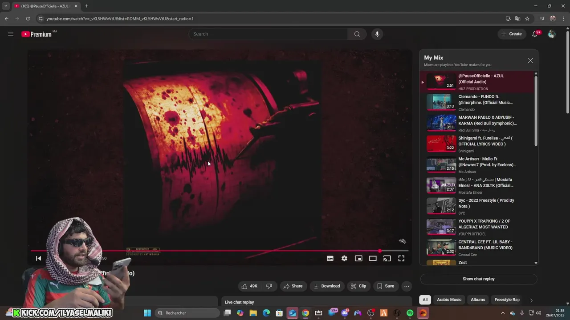Open Syc - 2022 Freestyle title
The height and width of the screenshot is (320, 570).
click(x=486, y=203)
